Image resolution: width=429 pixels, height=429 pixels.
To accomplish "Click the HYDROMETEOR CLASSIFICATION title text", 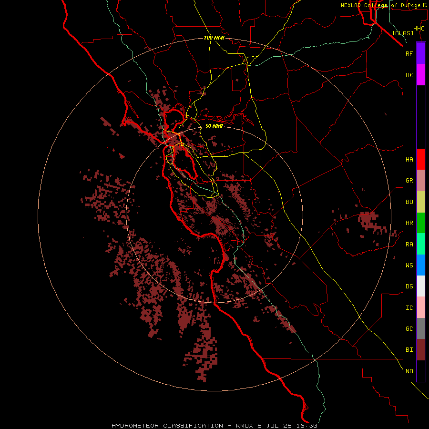I will tap(167, 426).
